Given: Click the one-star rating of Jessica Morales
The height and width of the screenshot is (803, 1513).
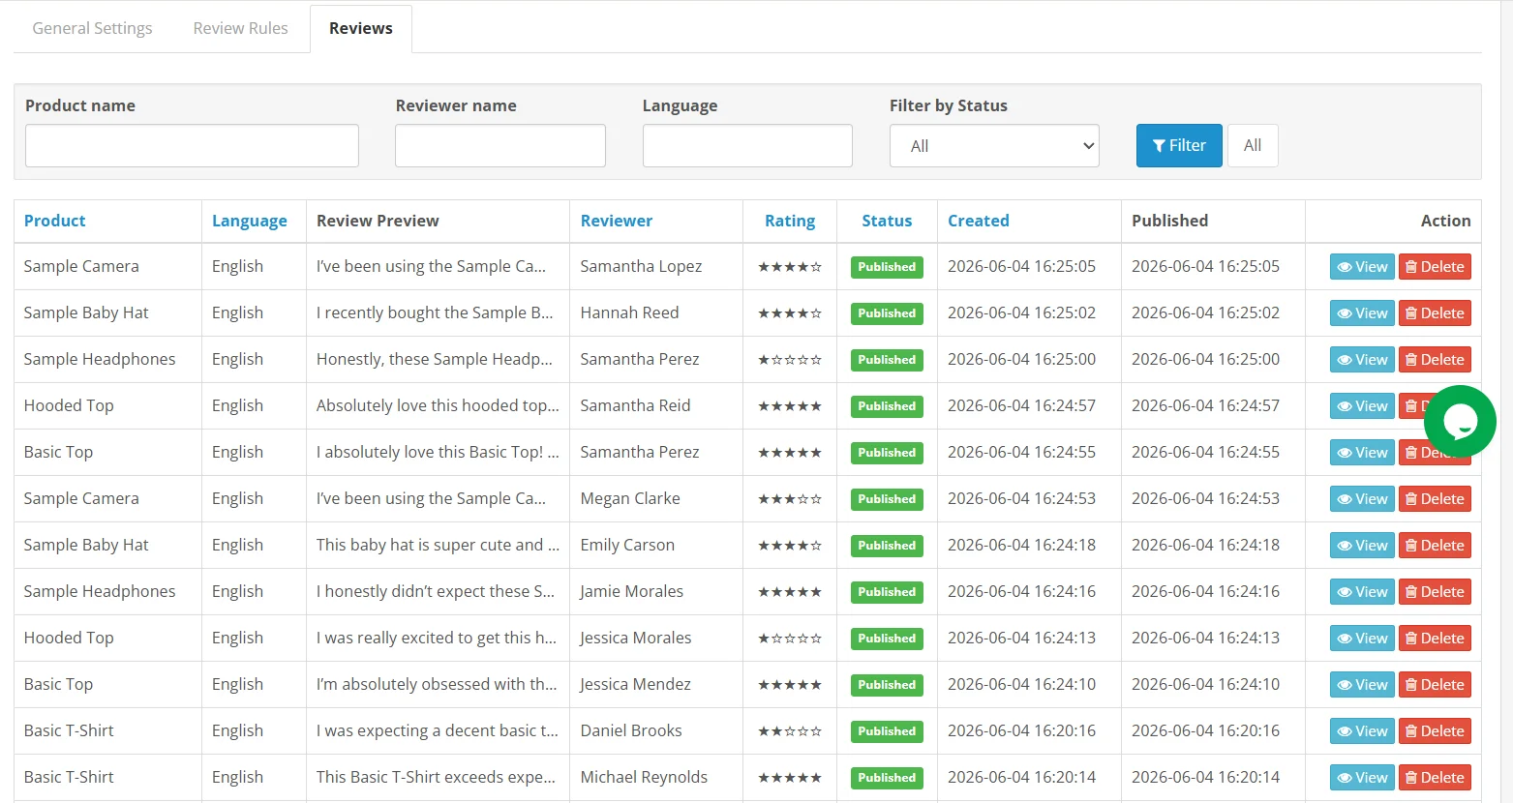Looking at the screenshot, I should pyautogui.click(x=790, y=639).
